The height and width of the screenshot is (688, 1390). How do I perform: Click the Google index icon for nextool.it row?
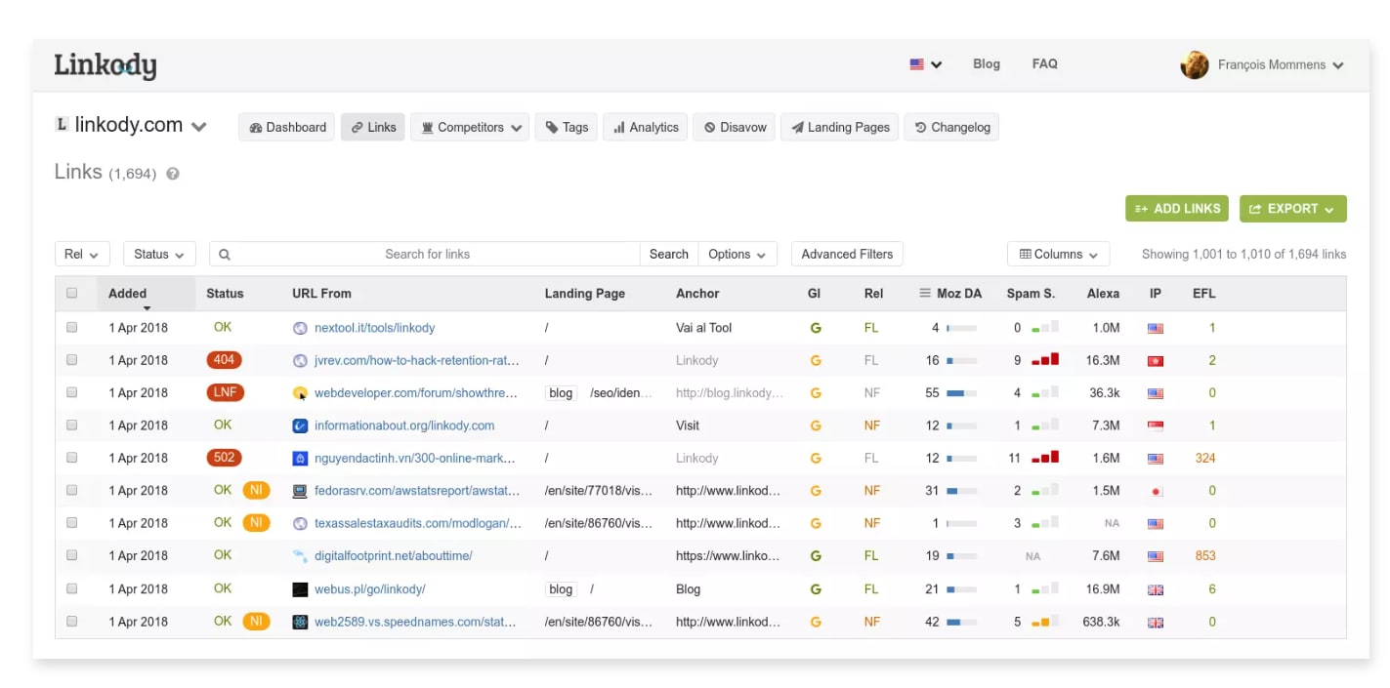[816, 328]
